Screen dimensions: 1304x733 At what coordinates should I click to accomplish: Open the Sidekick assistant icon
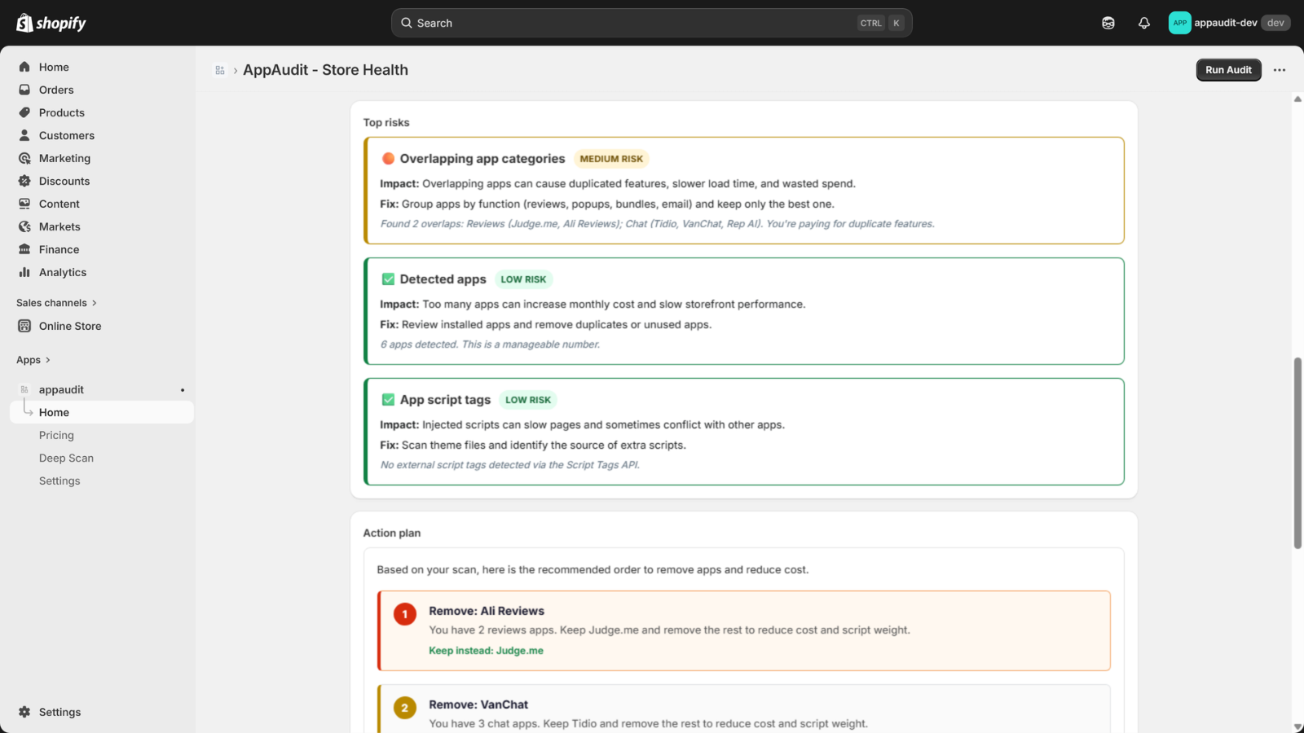(x=1108, y=23)
